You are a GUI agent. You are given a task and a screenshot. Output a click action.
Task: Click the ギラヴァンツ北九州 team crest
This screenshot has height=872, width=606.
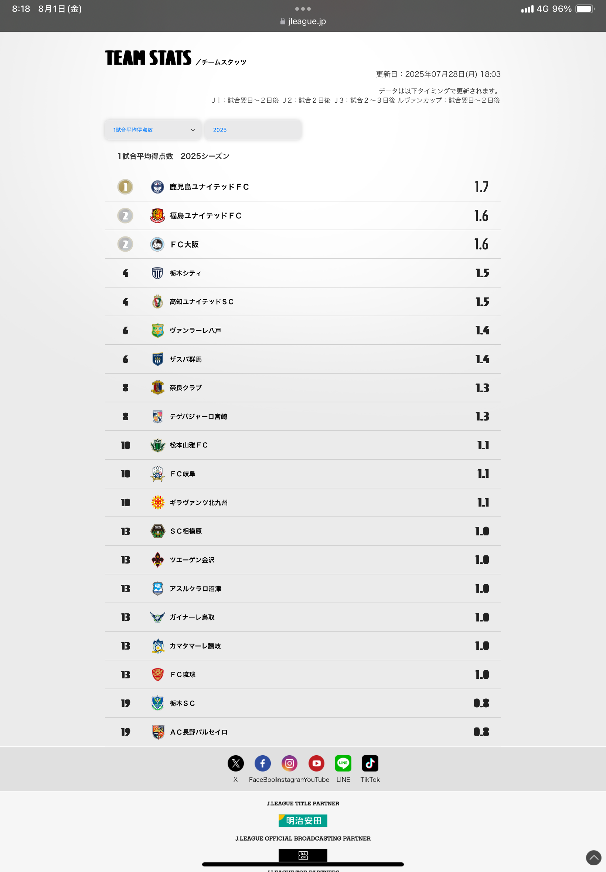coord(157,502)
